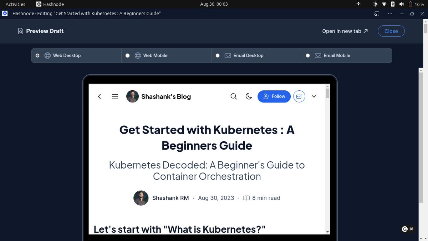Select the Web Desktop radio option
428x241 pixels.
(x=37, y=56)
